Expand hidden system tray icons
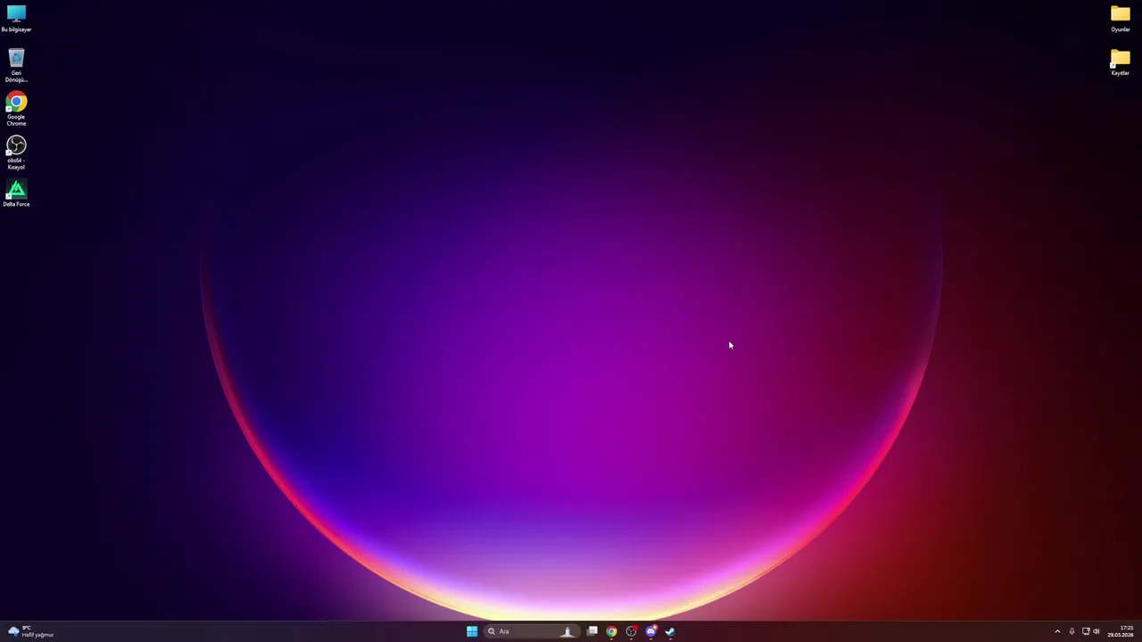Image resolution: width=1142 pixels, height=642 pixels. coord(1057,631)
